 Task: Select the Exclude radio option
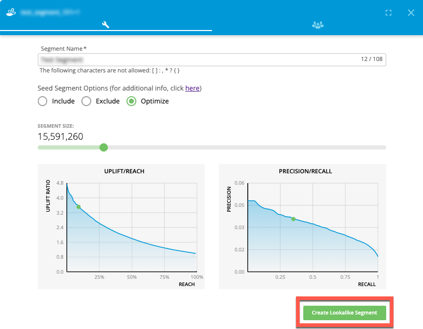click(x=86, y=101)
